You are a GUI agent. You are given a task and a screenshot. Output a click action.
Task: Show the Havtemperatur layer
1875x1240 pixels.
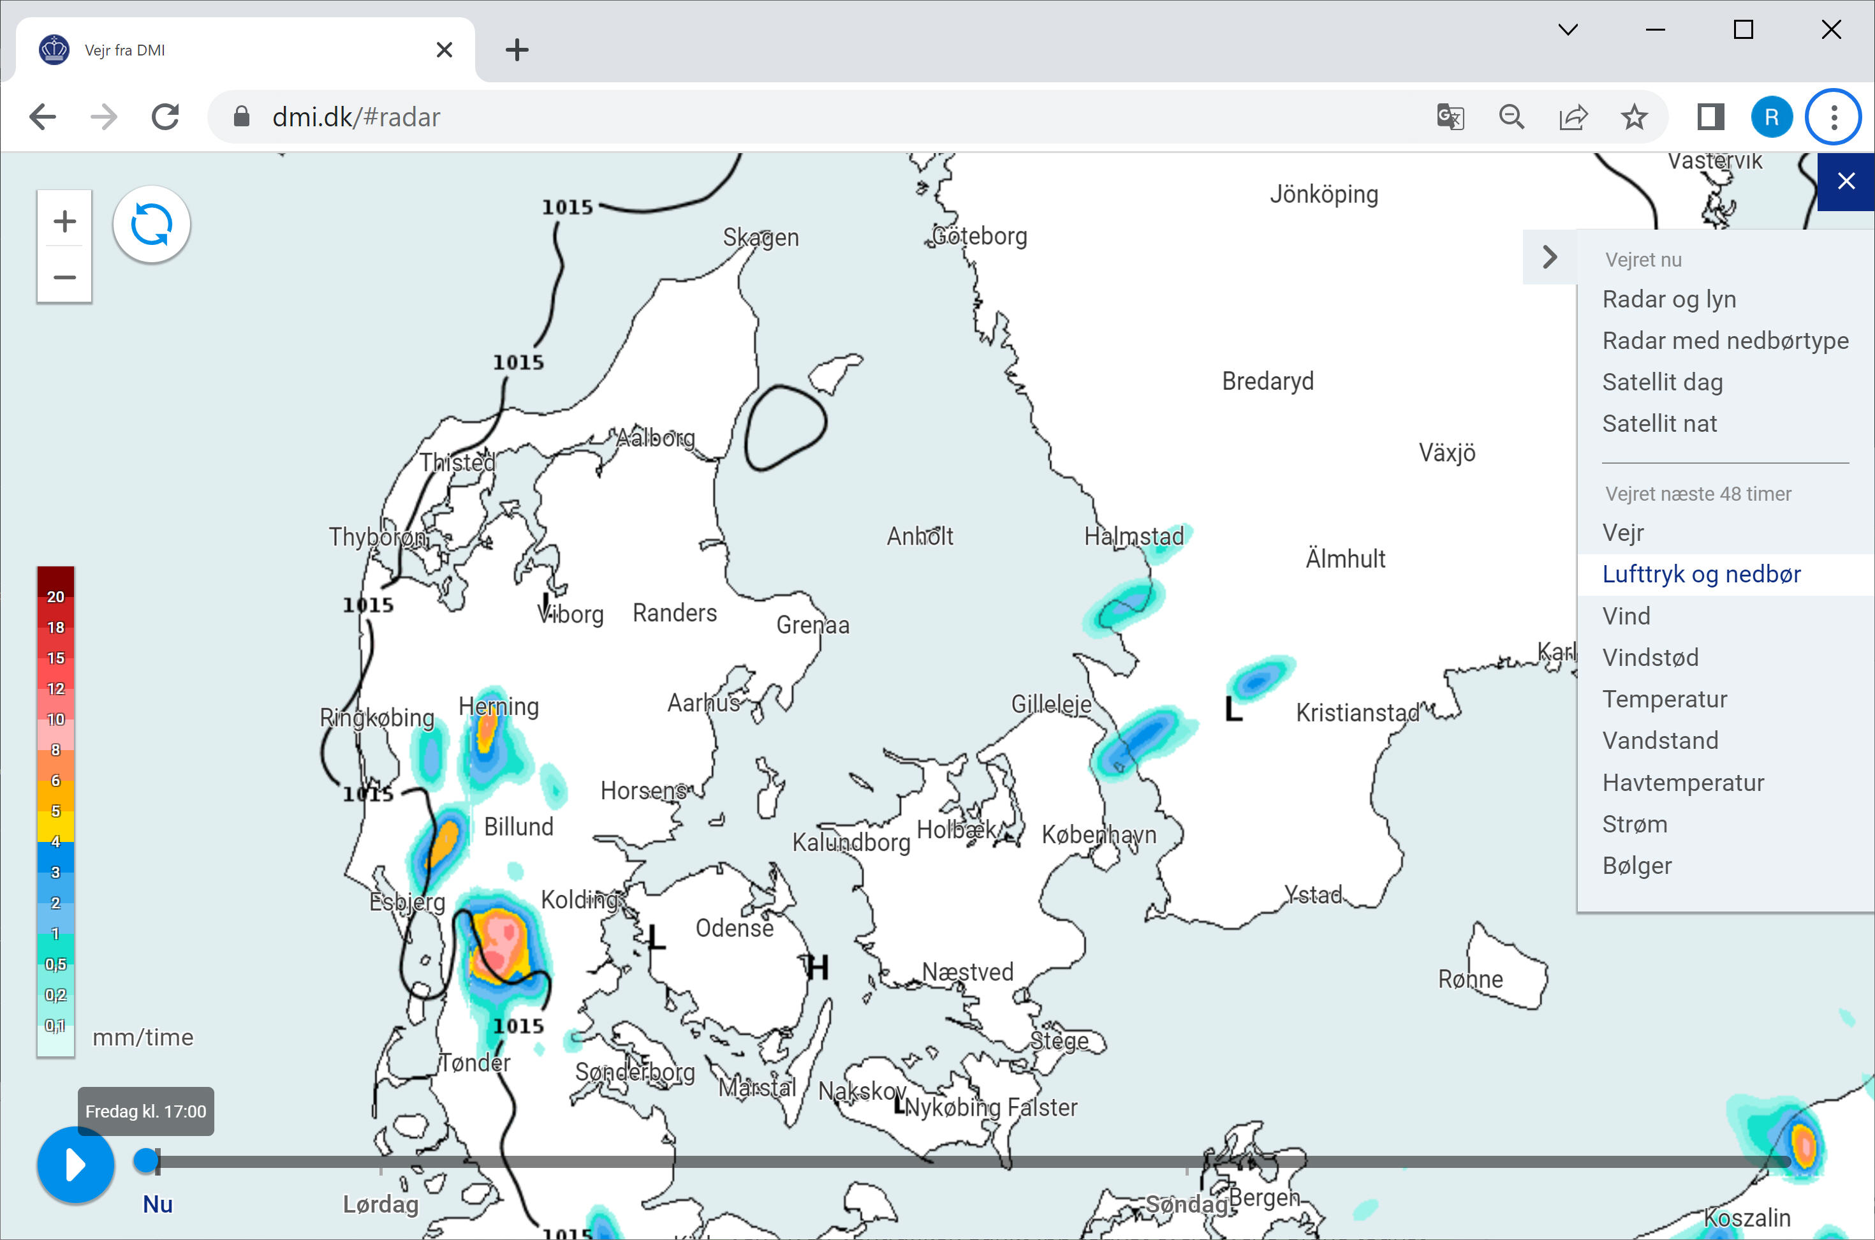coord(1683,783)
